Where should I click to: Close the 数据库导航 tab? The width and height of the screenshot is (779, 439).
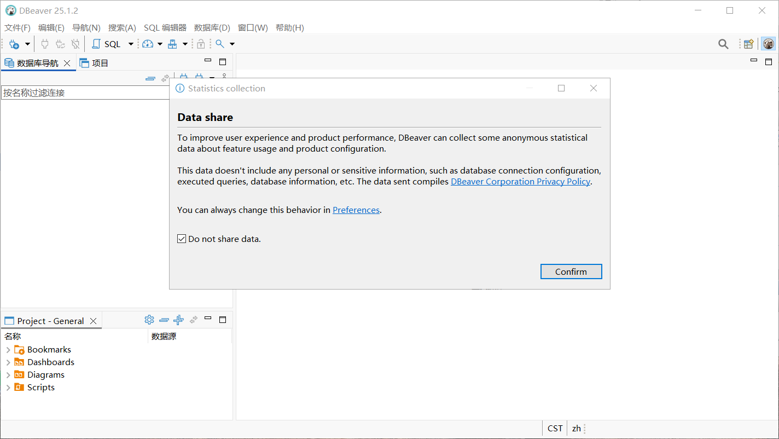point(67,63)
